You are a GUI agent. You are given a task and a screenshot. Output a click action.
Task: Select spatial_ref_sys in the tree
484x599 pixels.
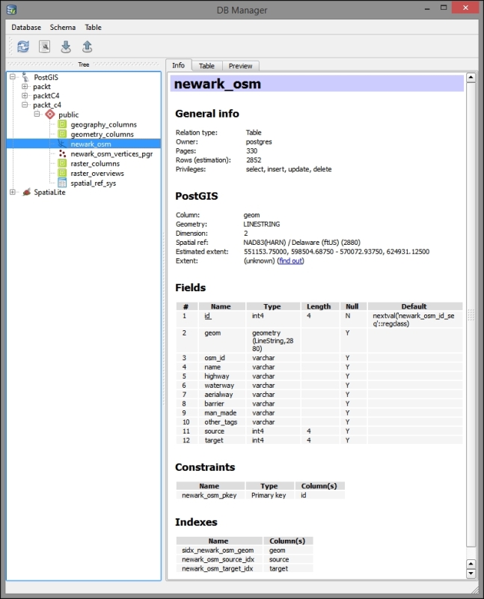[94, 183]
